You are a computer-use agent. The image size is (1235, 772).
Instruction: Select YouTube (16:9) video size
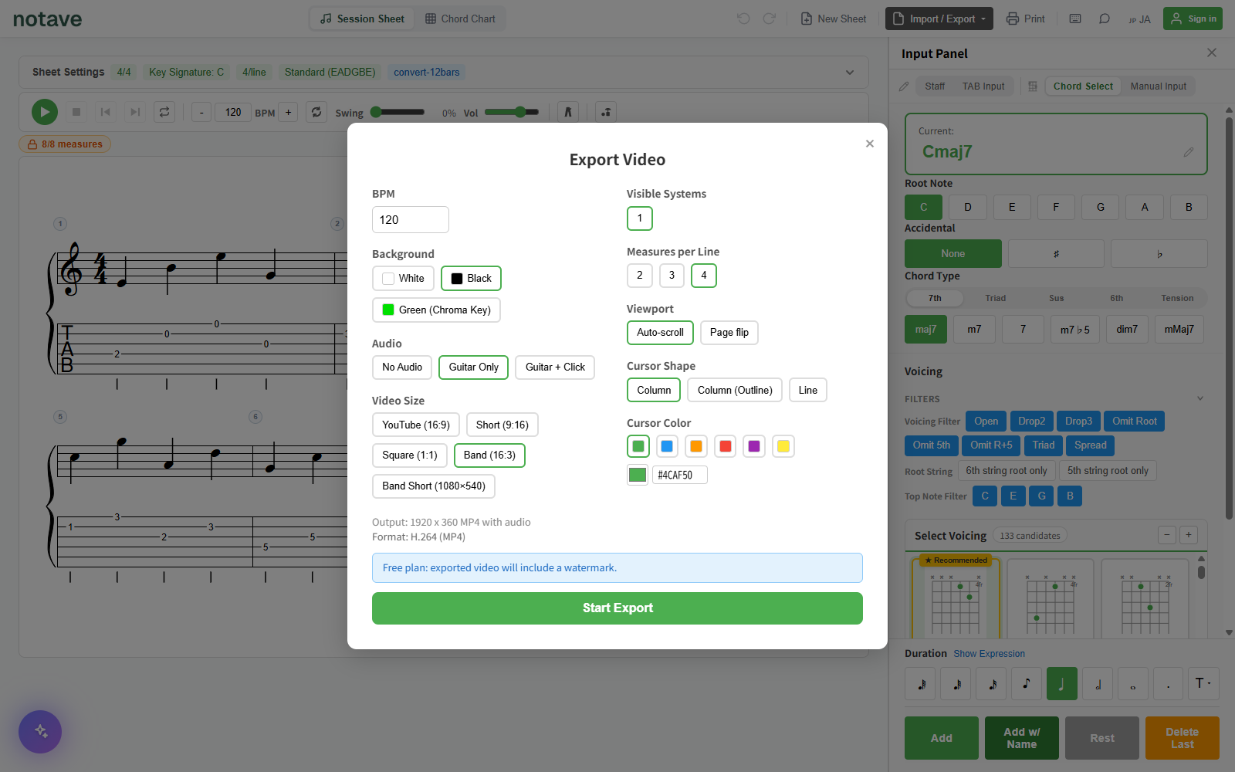(416, 425)
